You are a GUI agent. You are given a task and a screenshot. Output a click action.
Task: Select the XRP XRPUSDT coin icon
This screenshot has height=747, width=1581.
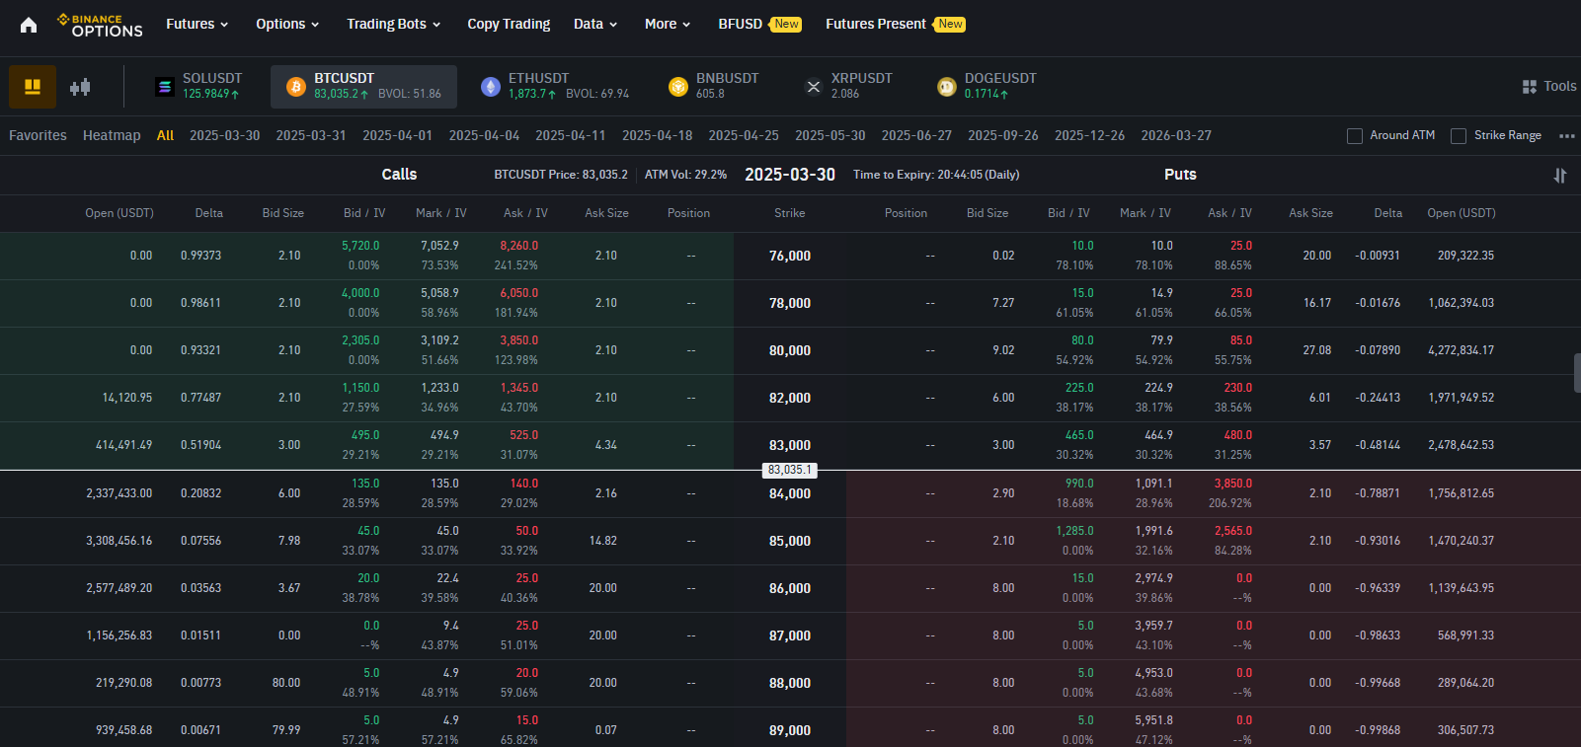[x=814, y=87]
